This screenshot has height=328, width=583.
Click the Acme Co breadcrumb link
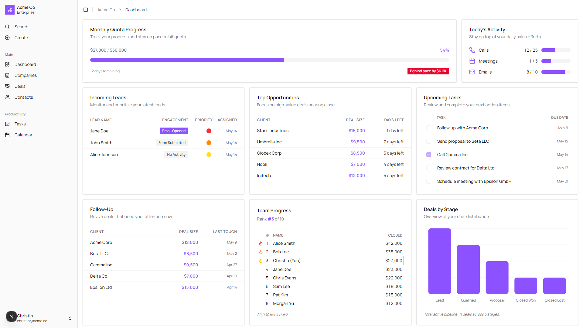[x=106, y=10]
